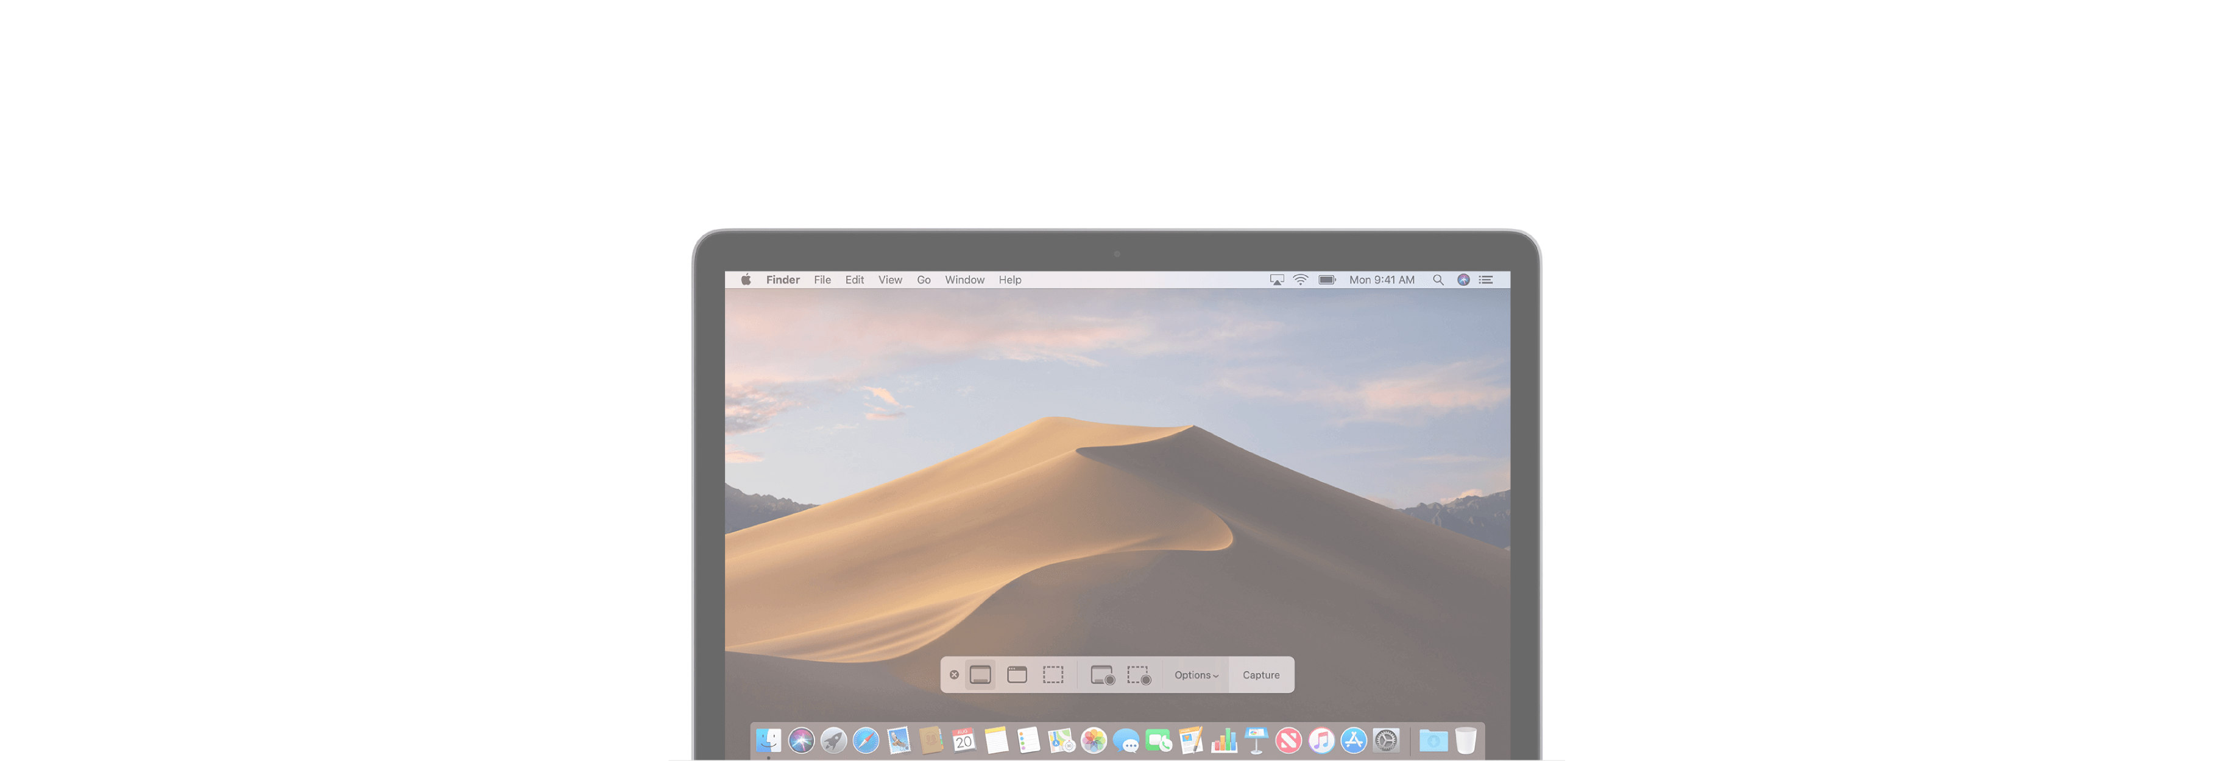Select Capture Entire Screen mode
The height and width of the screenshot is (761, 2234).
[981, 675]
